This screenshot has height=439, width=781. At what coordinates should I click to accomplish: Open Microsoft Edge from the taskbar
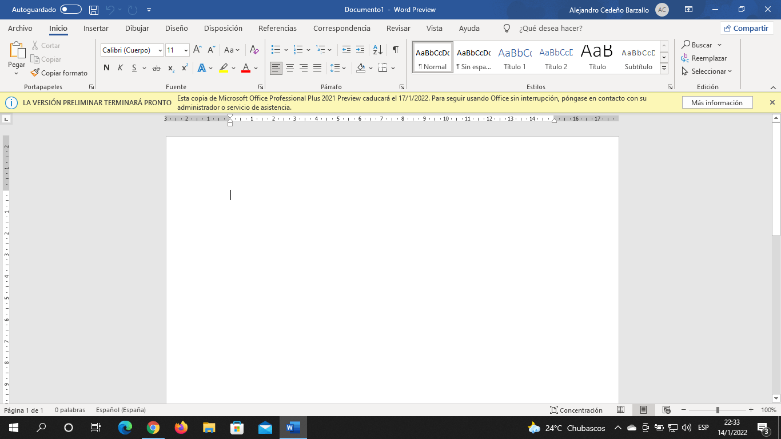[125, 427]
